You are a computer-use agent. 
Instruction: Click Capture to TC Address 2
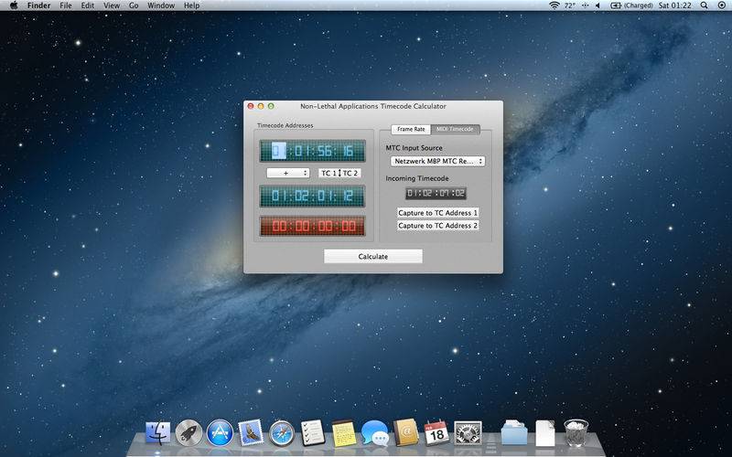click(x=438, y=226)
